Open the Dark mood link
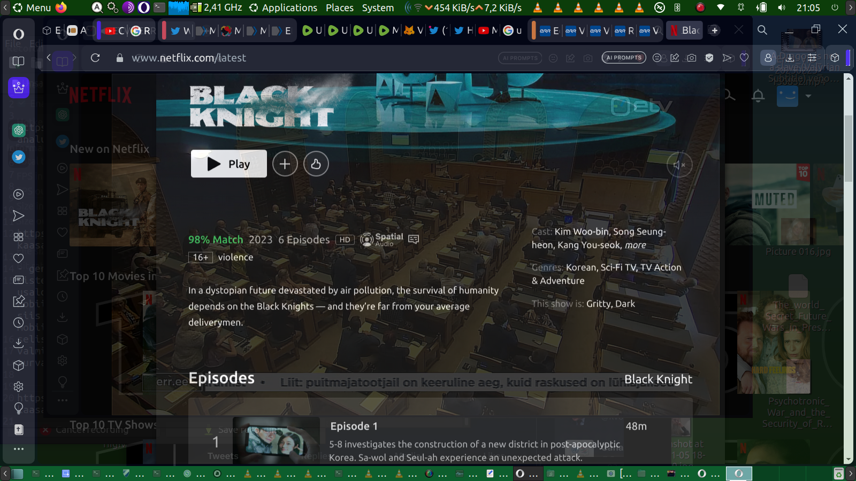This screenshot has height=481, width=856. pyautogui.click(x=625, y=304)
